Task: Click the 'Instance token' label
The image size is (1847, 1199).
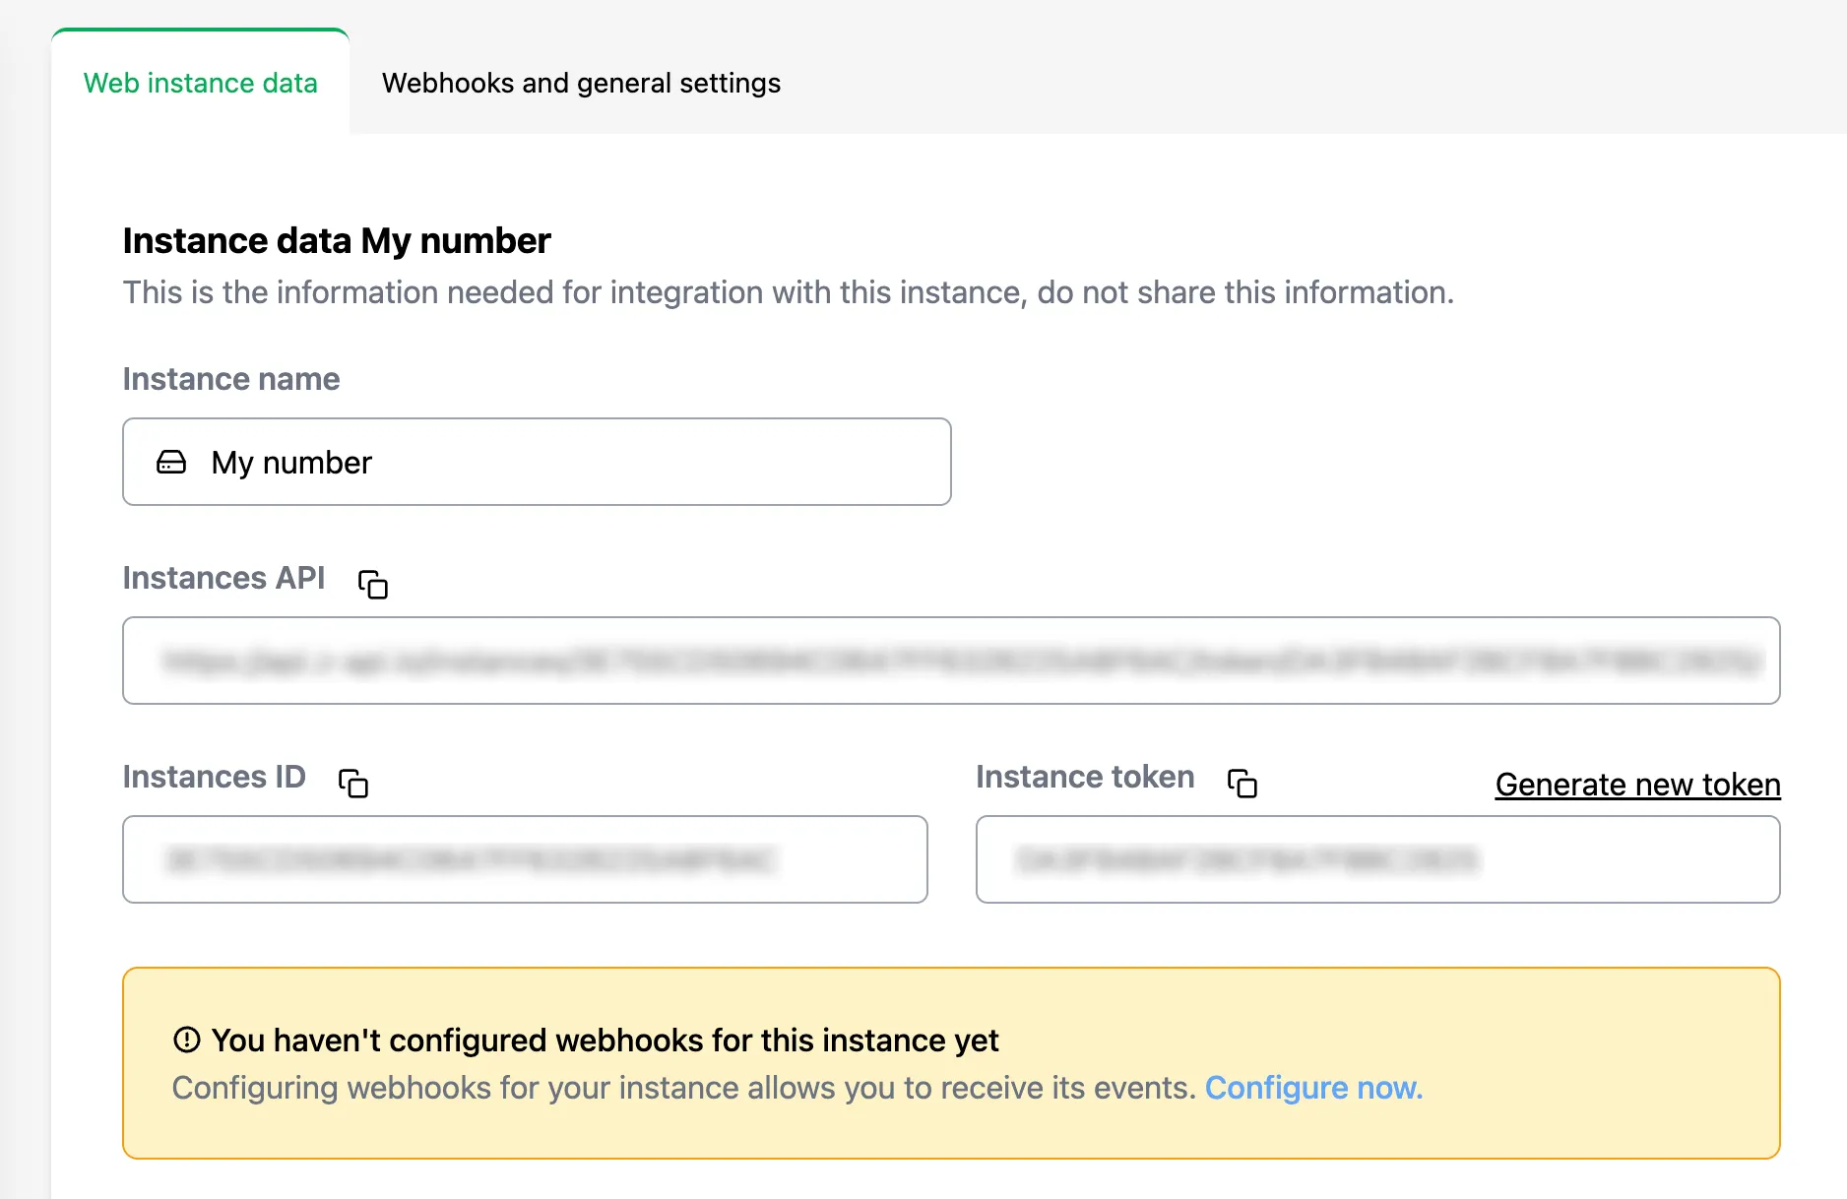Action: coord(1085,777)
